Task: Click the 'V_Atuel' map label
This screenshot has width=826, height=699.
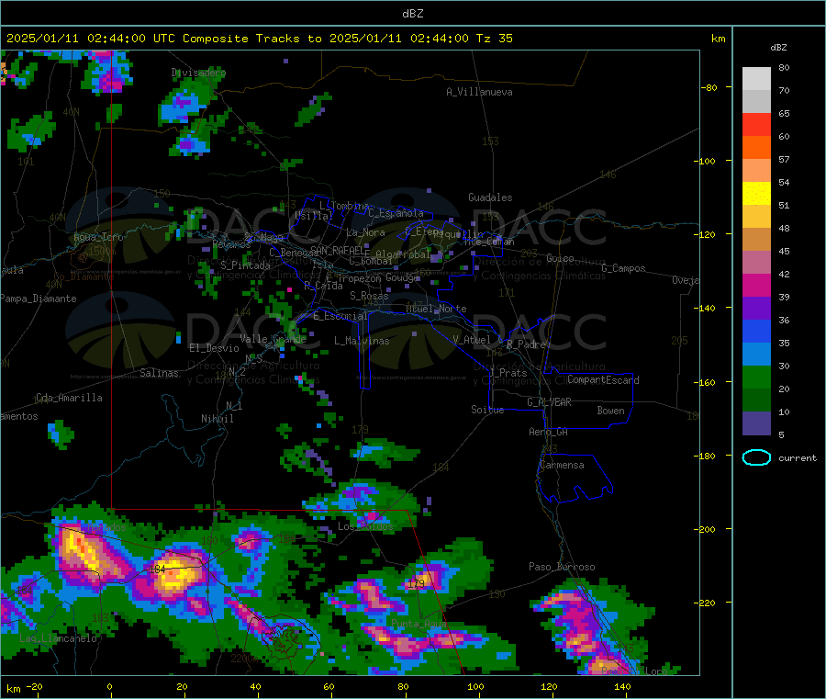Action: pyautogui.click(x=472, y=340)
